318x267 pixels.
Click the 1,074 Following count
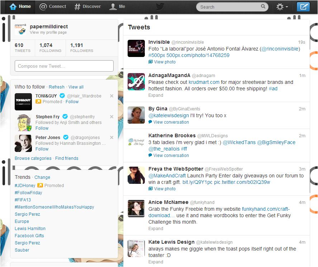(x=50, y=48)
